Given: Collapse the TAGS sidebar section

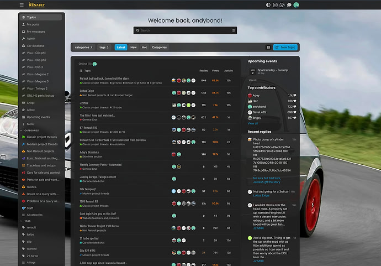Looking at the screenshot, I should click(25, 221).
